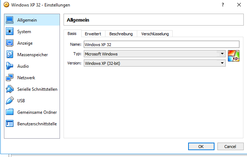Expand the Version dropdown arrow
This screenshot has height=157, width=247.
222,63
